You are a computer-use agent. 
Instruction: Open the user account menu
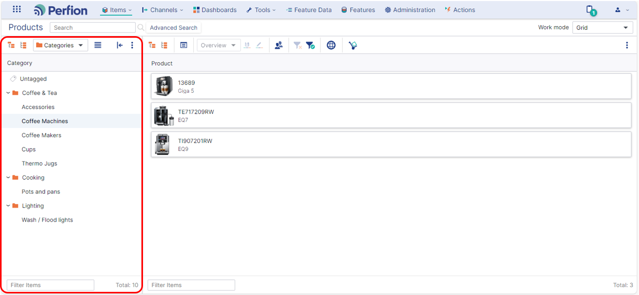coord(622,10)
